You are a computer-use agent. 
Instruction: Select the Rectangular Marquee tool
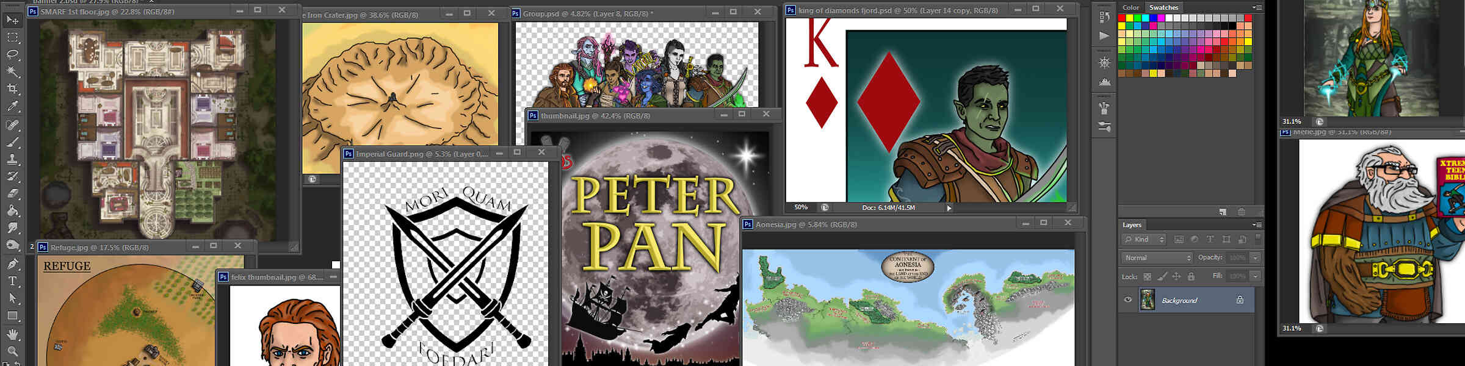point(12,37)
